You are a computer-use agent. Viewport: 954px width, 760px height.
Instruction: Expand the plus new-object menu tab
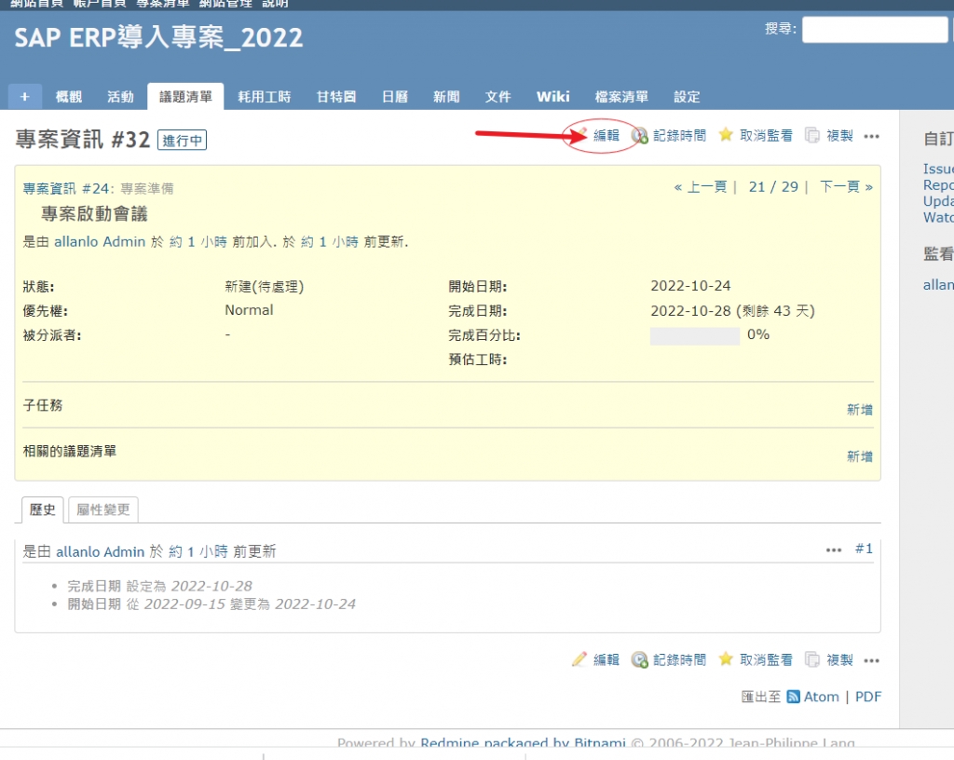(x=24, y=96)
